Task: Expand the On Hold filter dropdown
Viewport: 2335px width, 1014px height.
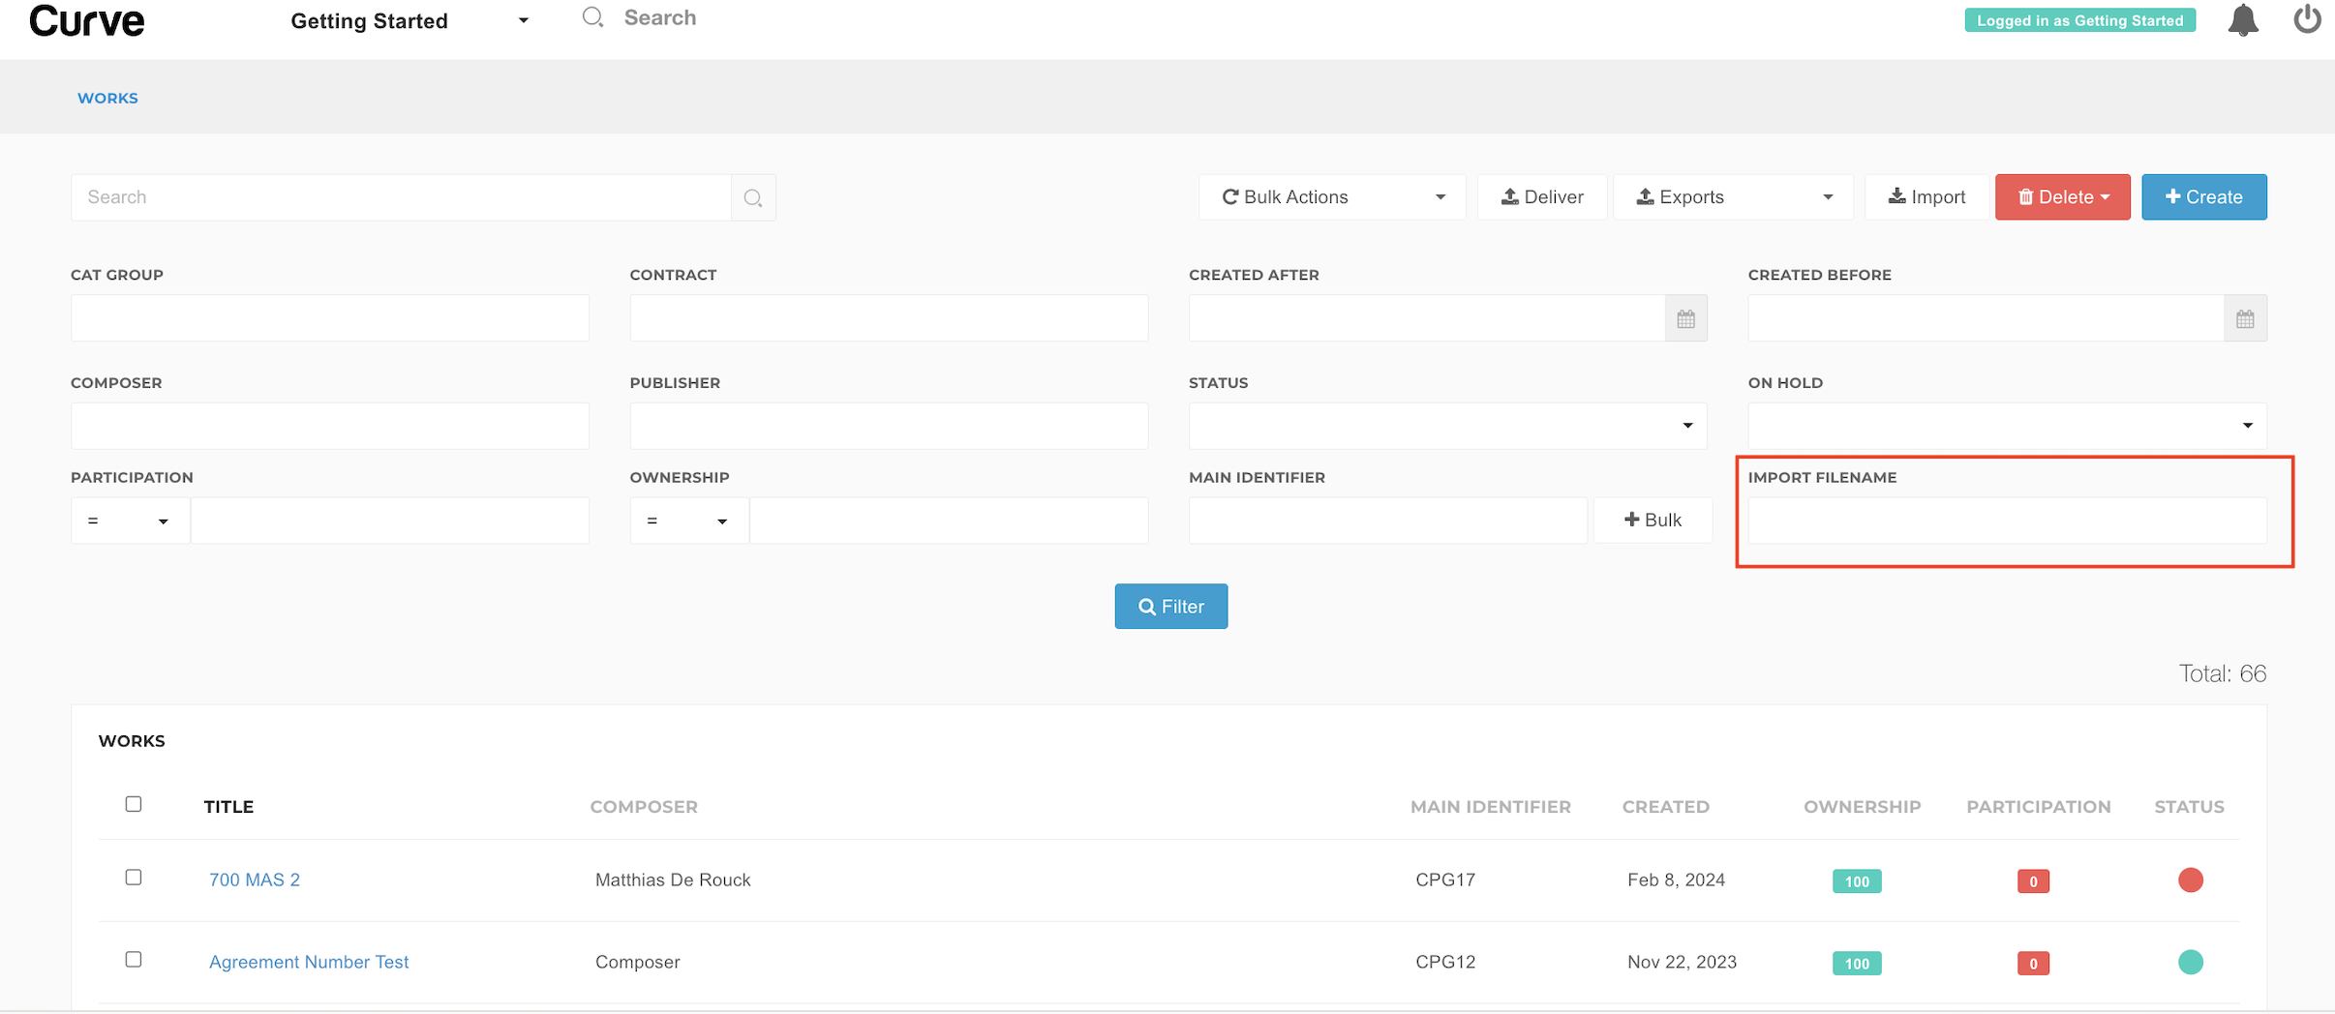Action: click(2007, 426)
